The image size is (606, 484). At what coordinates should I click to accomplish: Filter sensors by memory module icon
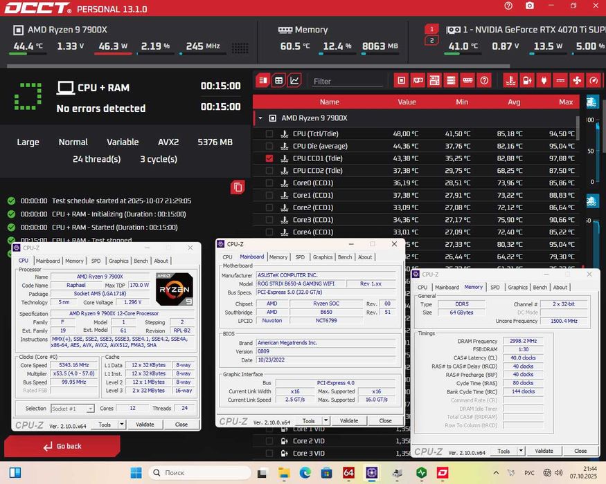click(x=467, y=81)
